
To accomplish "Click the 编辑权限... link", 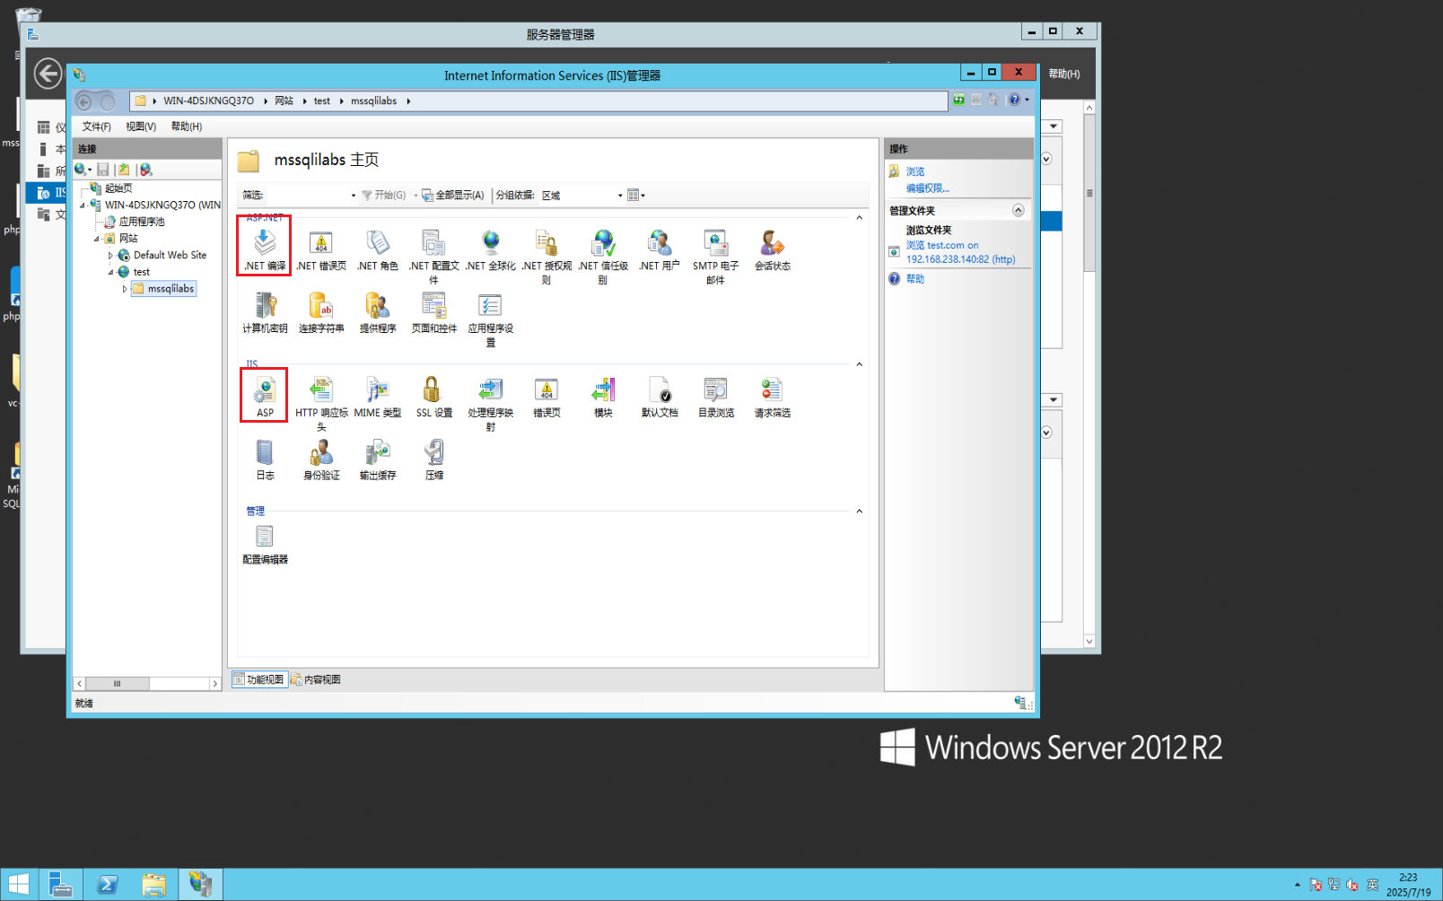I will 931,188.
